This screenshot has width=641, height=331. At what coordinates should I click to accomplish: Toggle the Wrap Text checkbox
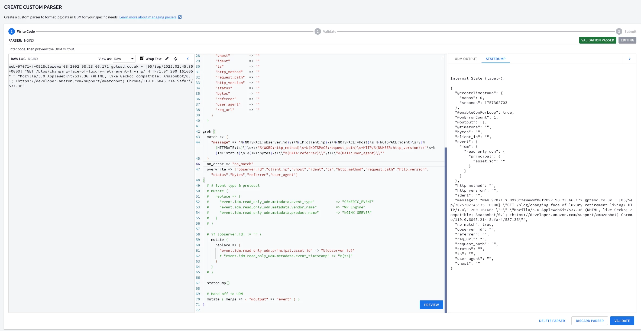click(142, 58)
